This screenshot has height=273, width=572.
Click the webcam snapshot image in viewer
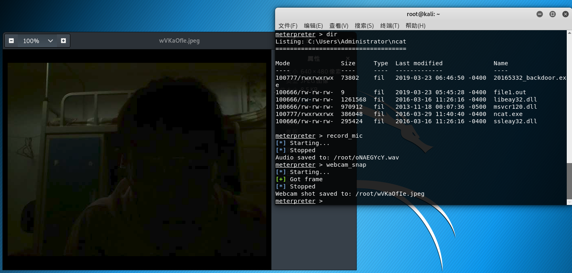click(137, 159)
